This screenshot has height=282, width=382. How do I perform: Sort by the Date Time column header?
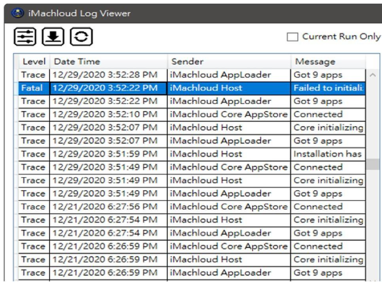click(108, 62)
